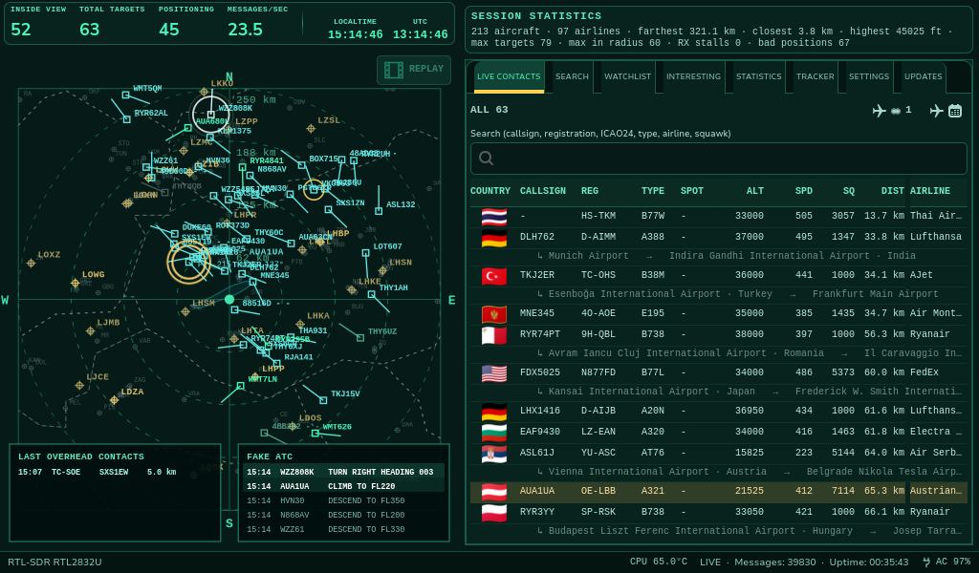This screenshot has height=573, width=979.
Task: Select the THY1AH aircraft marker on map
Action: coord(372,294)
